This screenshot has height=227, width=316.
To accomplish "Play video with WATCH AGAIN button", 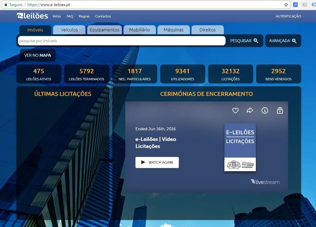I will pyautogui.click(x=157, y=162).
